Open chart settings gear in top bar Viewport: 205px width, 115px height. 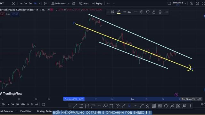[197, 4]
